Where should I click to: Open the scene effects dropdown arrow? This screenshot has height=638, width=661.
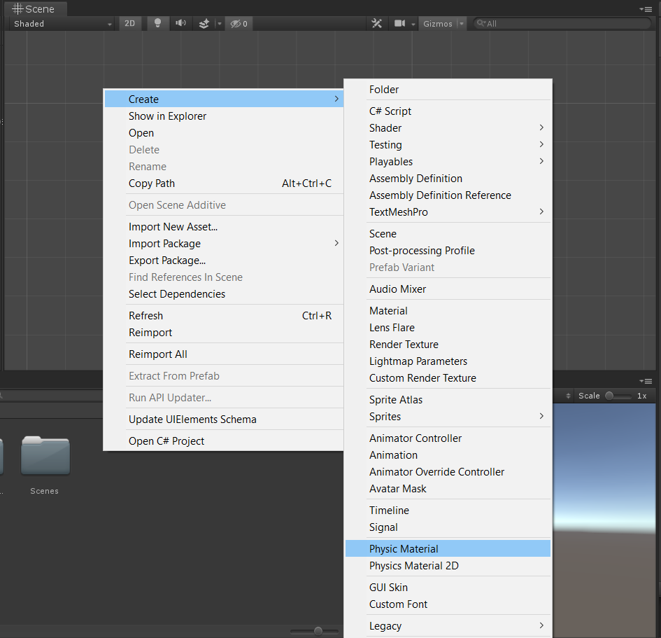click(220, 24)
